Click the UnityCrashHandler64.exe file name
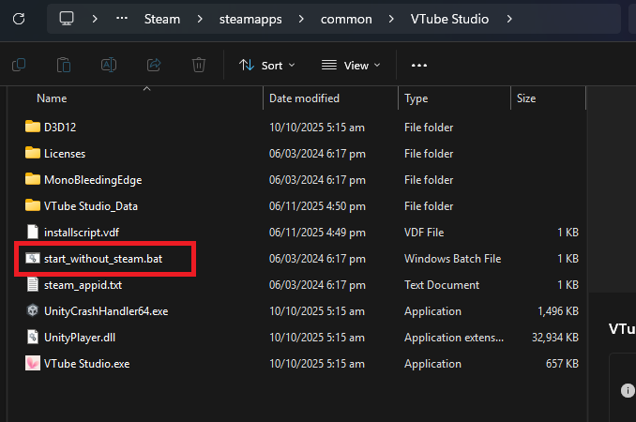Image resolution: width=636 pixels, height=422 pixels. [106, 311]
